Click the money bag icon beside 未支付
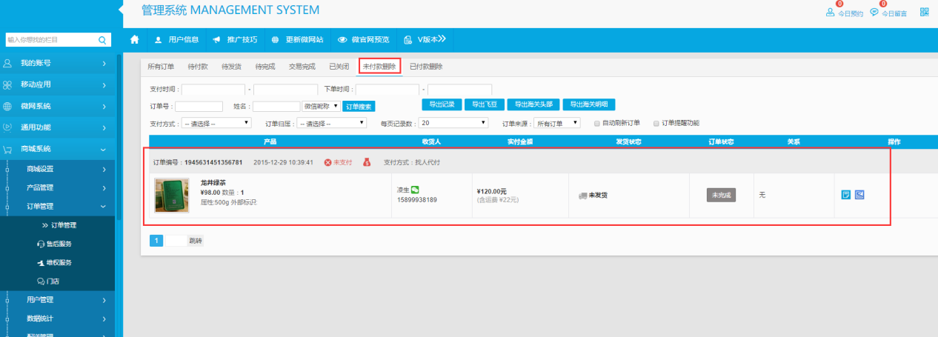 coord(367,162)
